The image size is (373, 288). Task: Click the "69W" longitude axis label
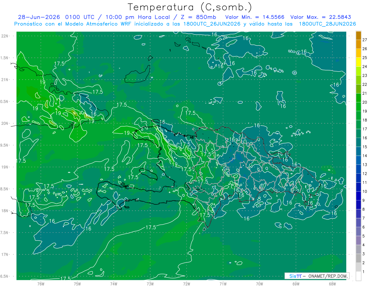pos(296,284)
